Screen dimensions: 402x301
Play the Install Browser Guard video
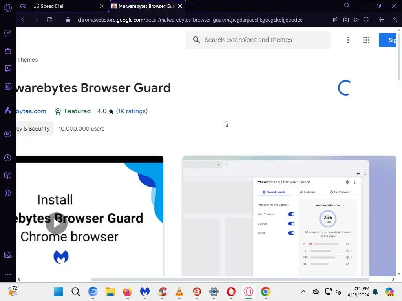(57, 223)
